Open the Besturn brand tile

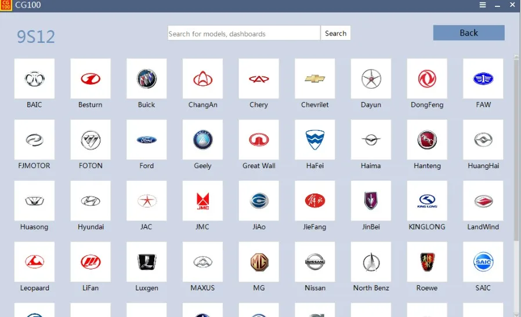(x=91, y=79)
